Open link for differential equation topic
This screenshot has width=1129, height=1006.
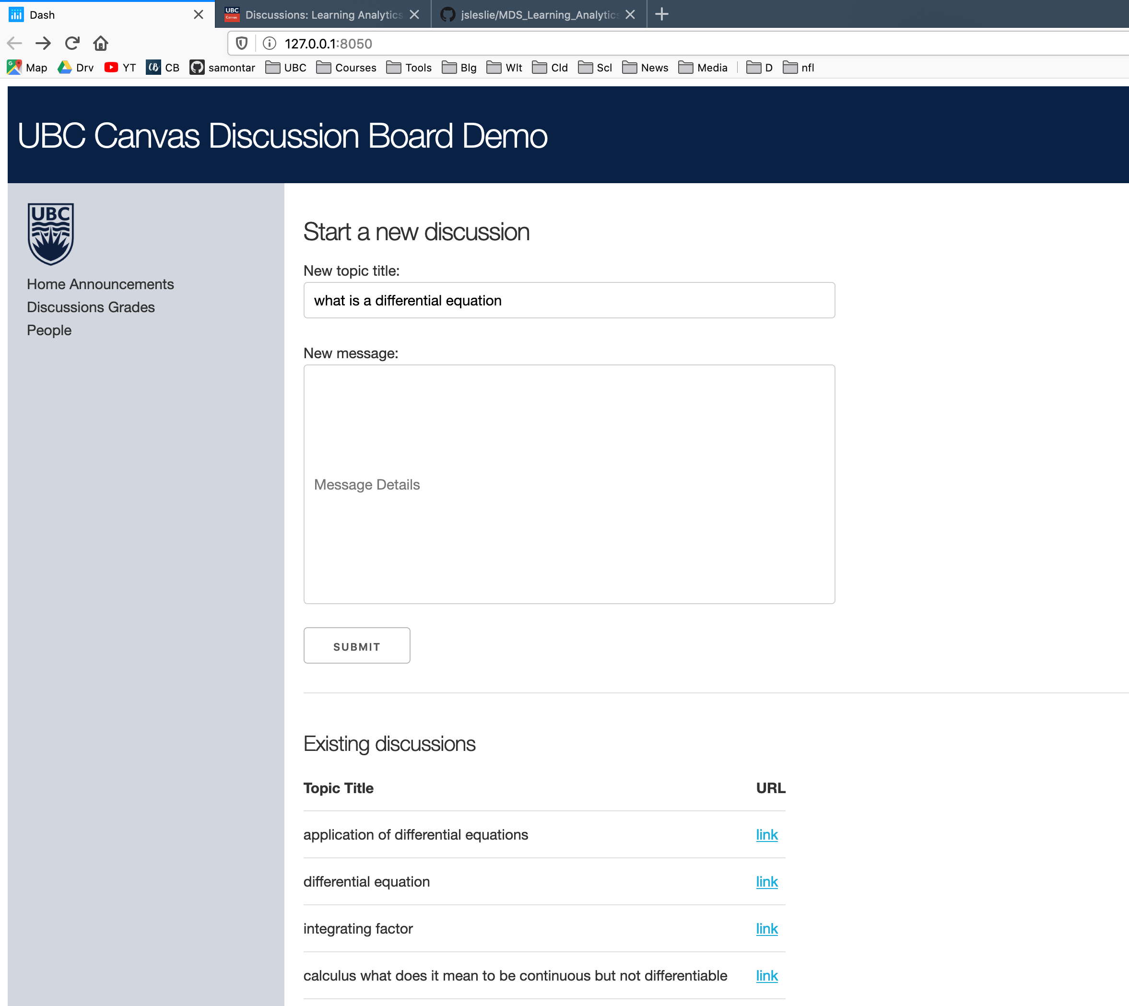point(766,882)
